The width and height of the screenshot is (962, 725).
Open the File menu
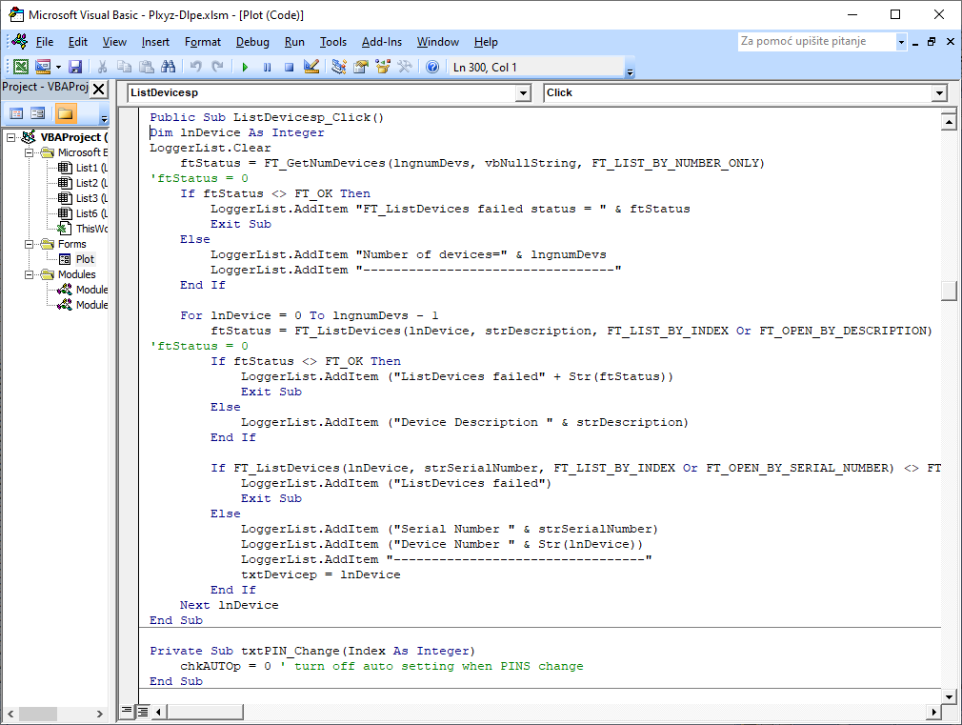[44, 42]
